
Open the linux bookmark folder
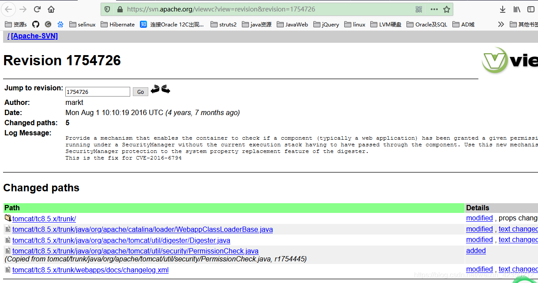pyautogui.click(x=355, y=24)
